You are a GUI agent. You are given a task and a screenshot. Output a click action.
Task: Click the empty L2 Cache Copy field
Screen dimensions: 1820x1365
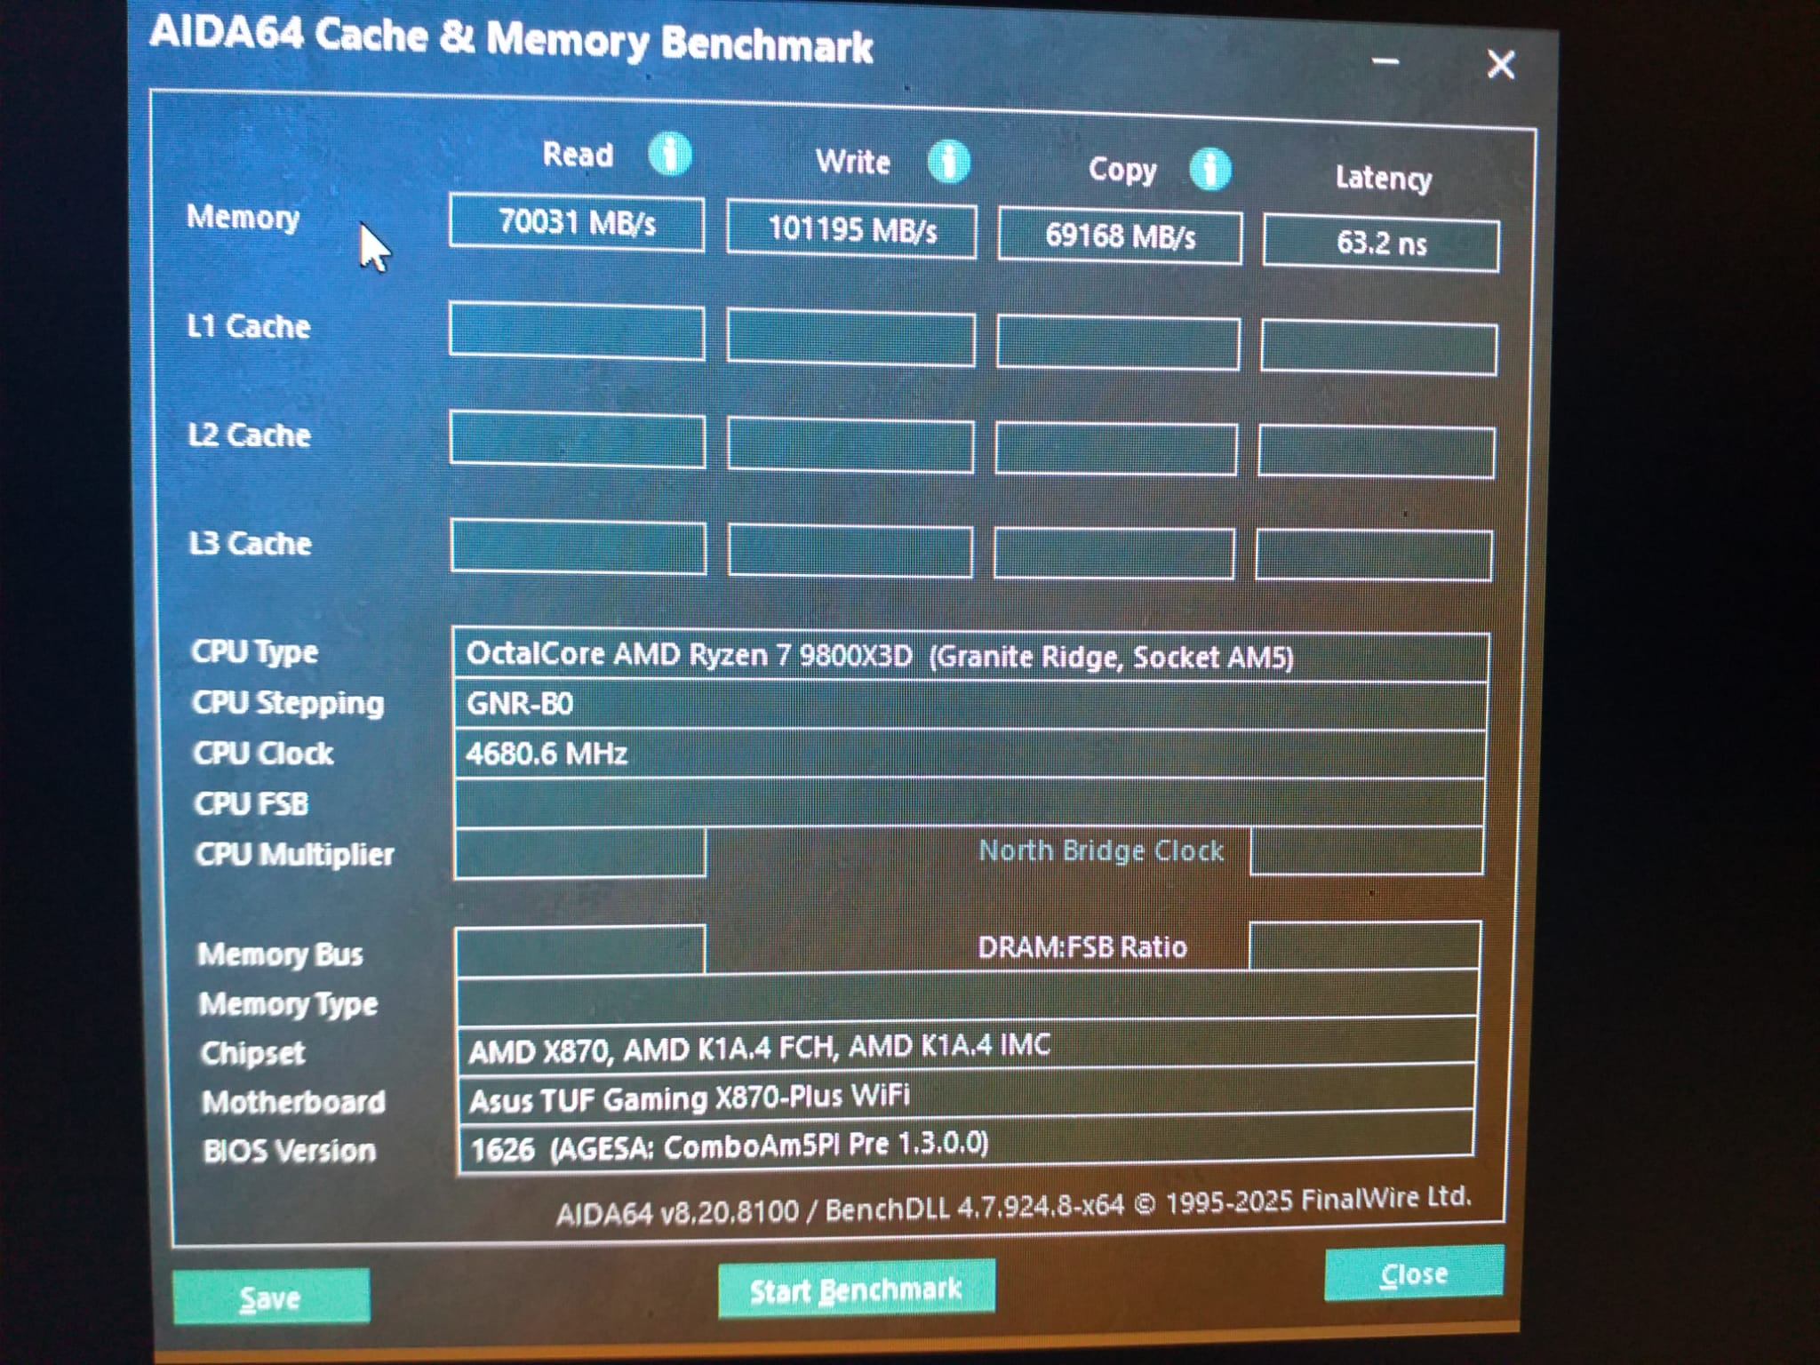point(1116,449)
